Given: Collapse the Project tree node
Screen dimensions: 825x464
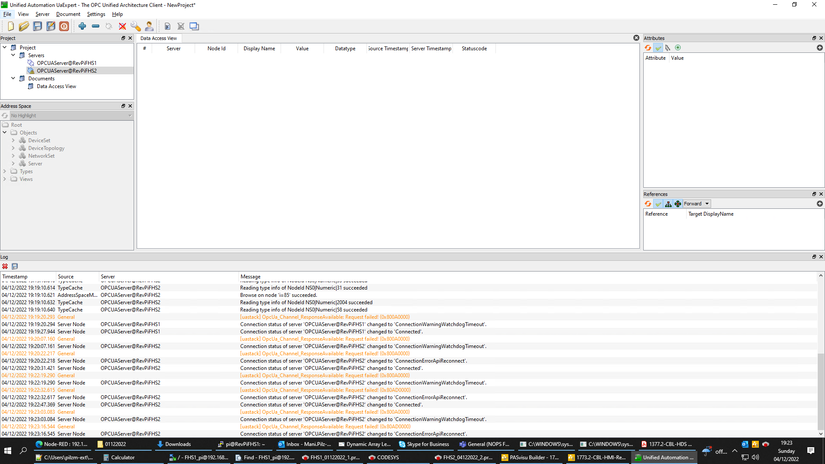Looking at the screenshot, I should coord(5,47).
